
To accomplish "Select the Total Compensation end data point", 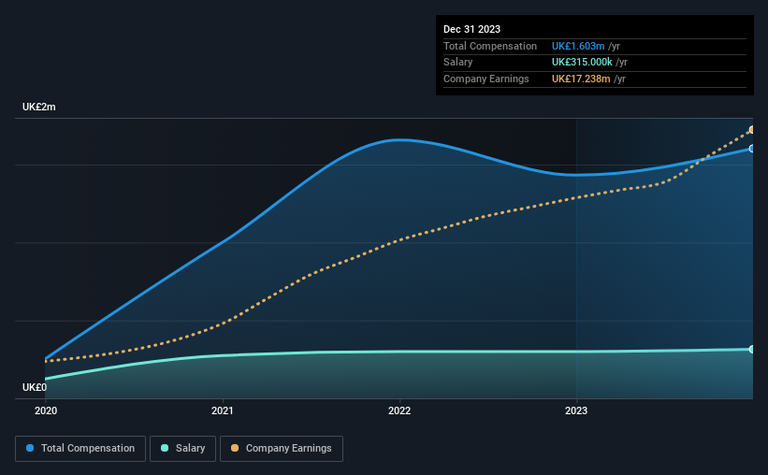I will click(752, 149).
